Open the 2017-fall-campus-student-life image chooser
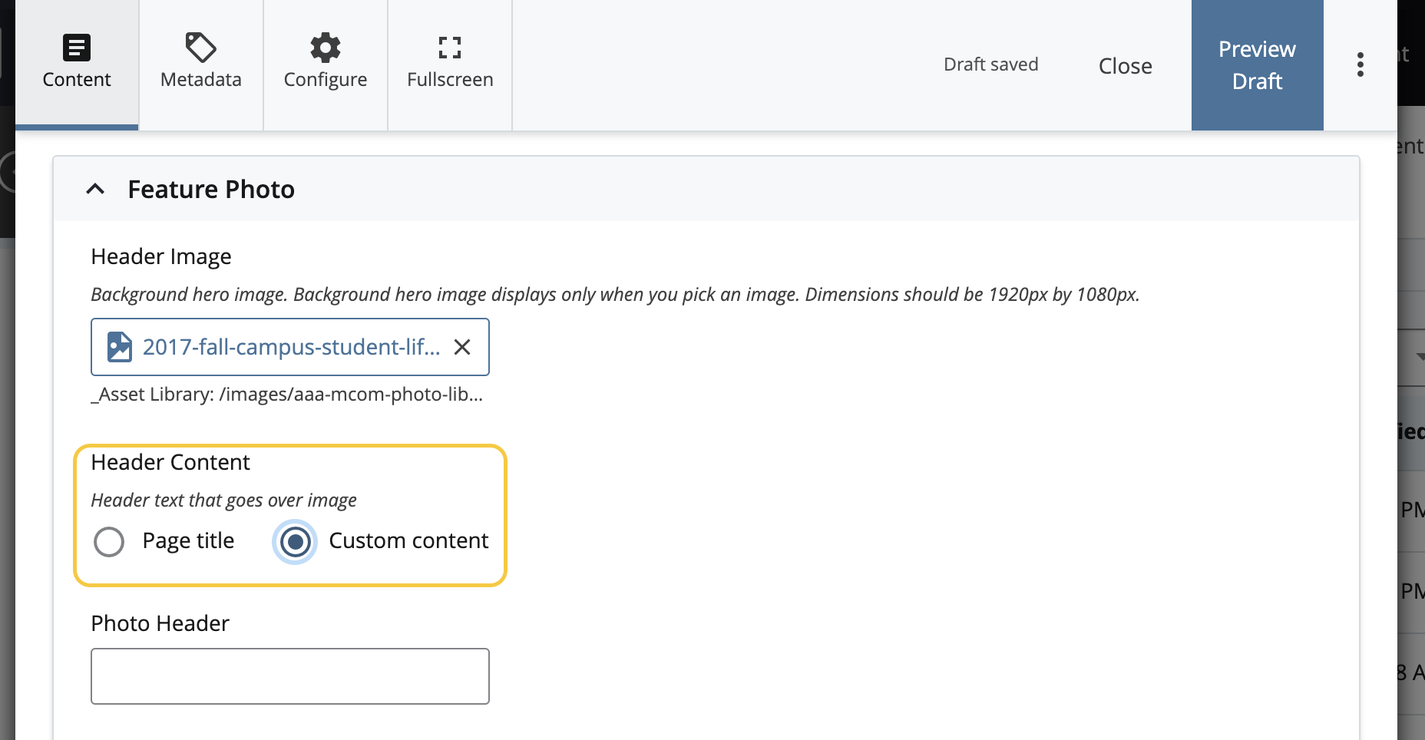Viewport: 1425px width, 740px height. [x=291, y=347]
